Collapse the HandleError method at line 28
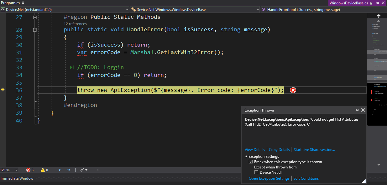 click(x=35, y=30)
